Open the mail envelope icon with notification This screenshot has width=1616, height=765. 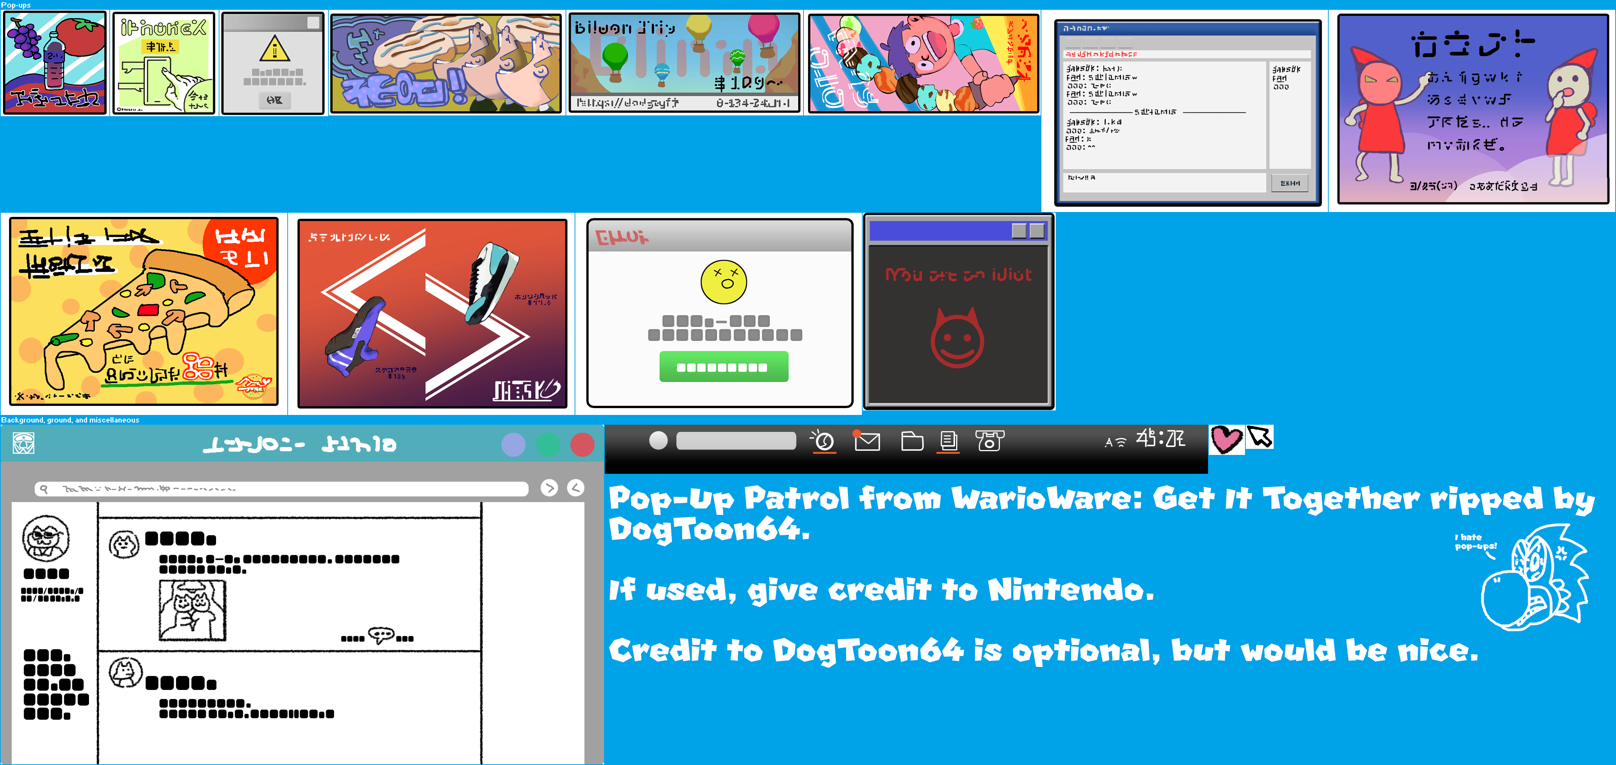click(866, 441)
